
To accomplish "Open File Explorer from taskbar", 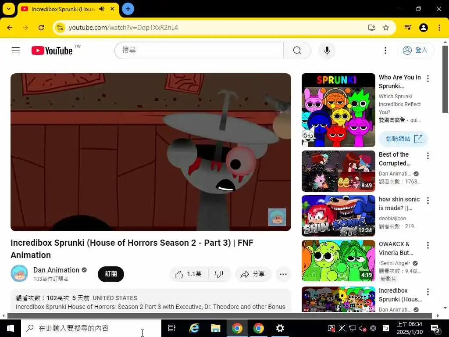I will [x=215, y=328].
